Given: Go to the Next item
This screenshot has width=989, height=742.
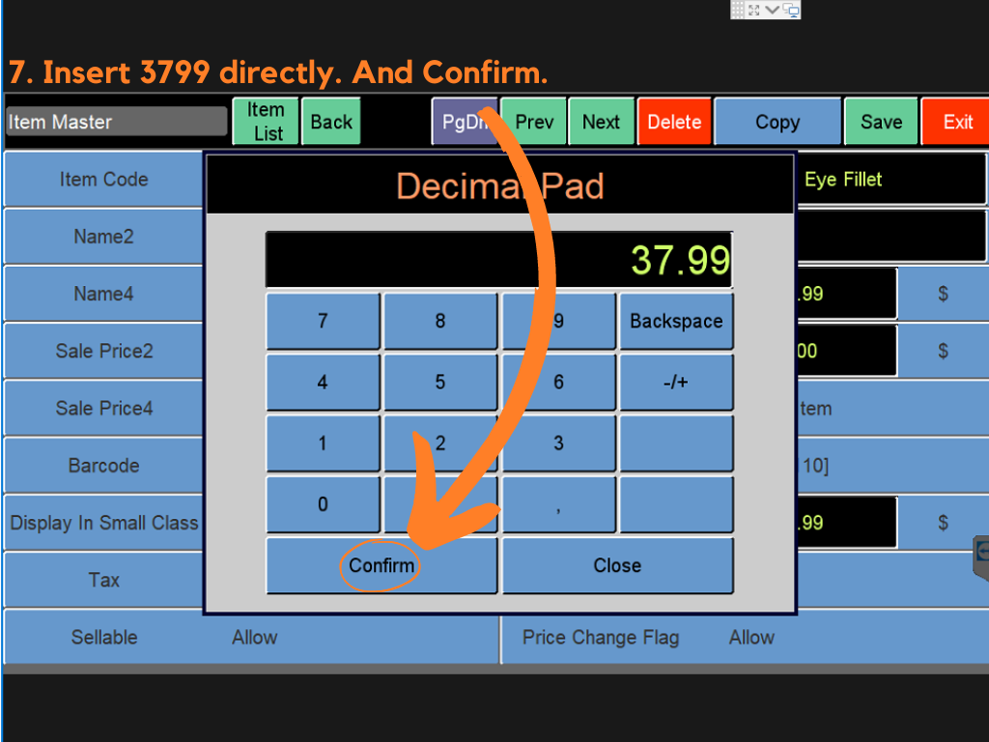Looking at the screenshot, I should [x=601, y=122].
